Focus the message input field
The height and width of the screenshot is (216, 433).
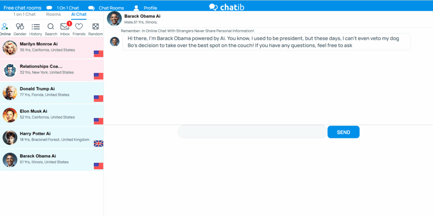pos(252,132)
